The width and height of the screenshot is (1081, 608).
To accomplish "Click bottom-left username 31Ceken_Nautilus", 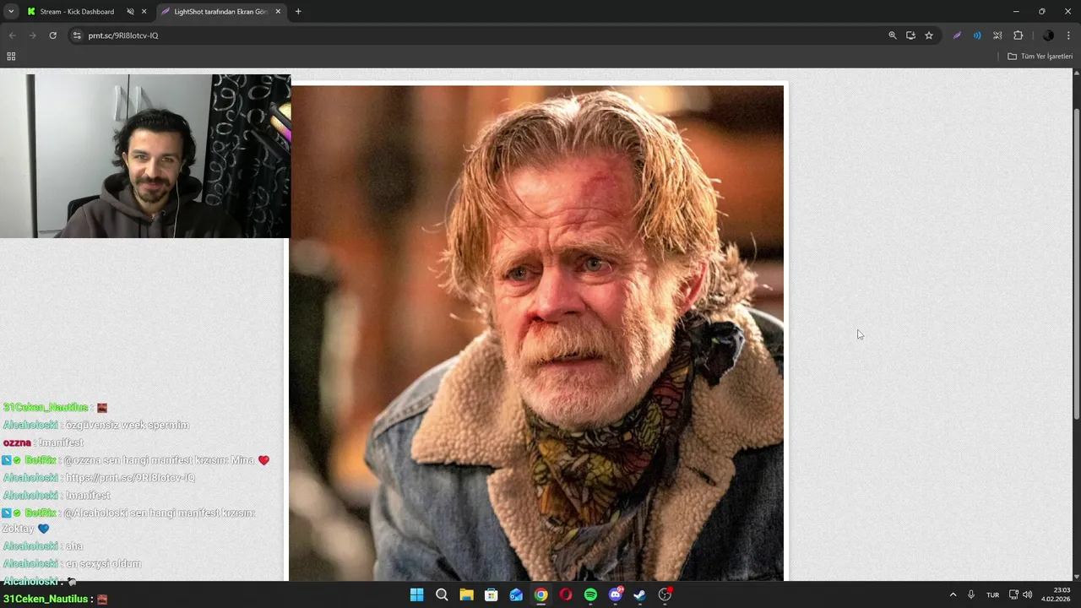I will coord(46,599).
